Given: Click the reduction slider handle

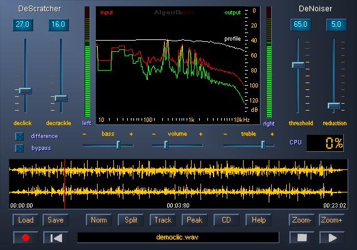Looking at the screenshot, I should (x=334, y=106).
